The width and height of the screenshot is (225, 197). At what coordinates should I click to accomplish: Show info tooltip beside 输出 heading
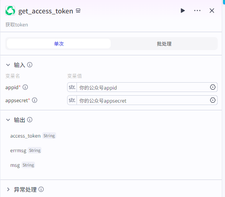click(30, 120)
